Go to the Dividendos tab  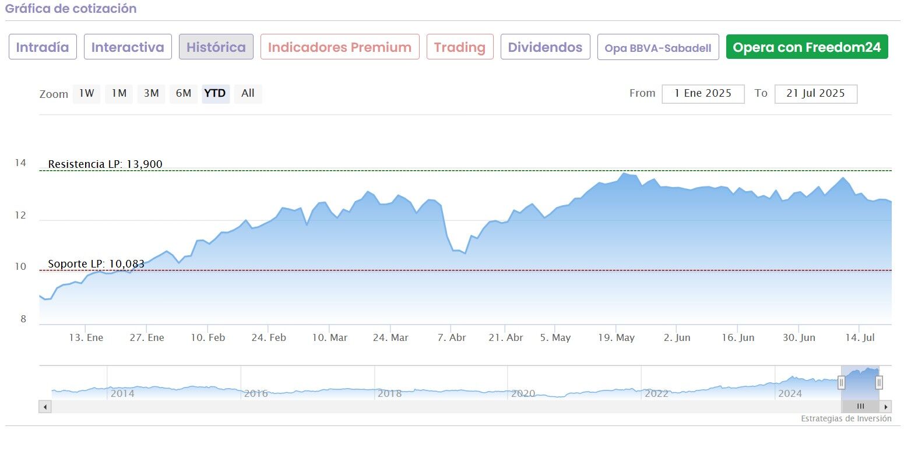pos(545,47)
